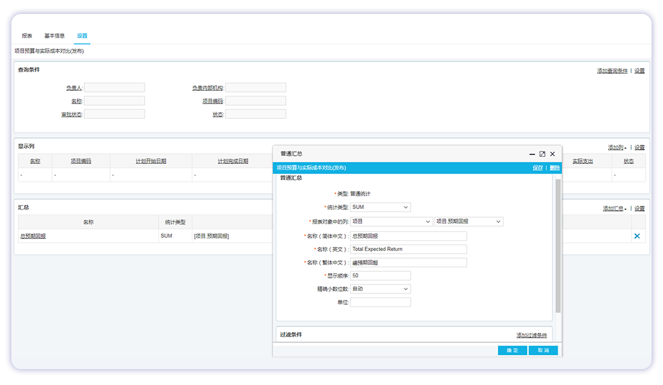Click inside the 单位 input field
The height and width of the screenshot is (385, 663).
coord(380,302)
